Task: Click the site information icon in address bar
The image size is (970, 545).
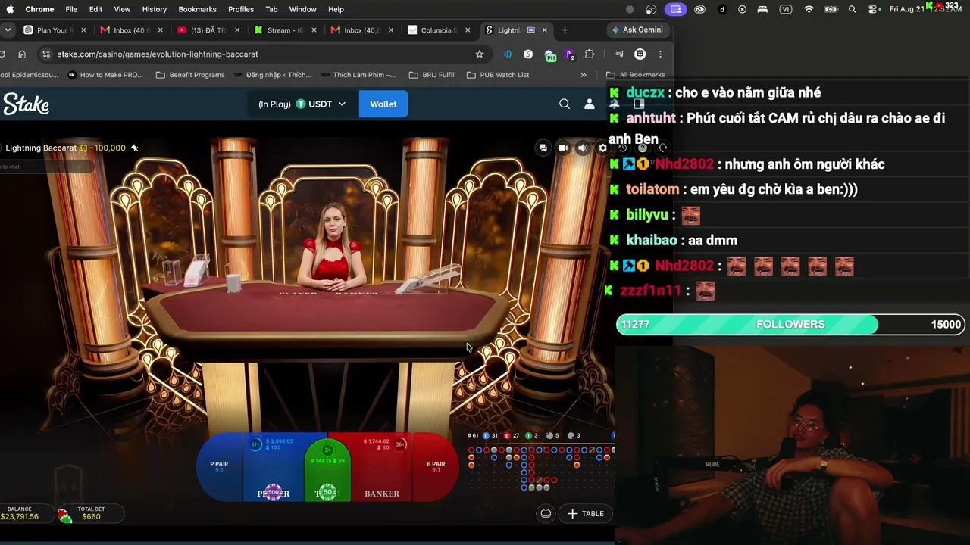Action: pyautogui.click(x=46, y=54)
